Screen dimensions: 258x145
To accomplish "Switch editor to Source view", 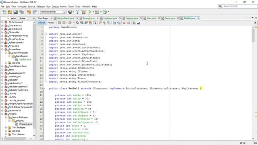I will coord(42,23).
